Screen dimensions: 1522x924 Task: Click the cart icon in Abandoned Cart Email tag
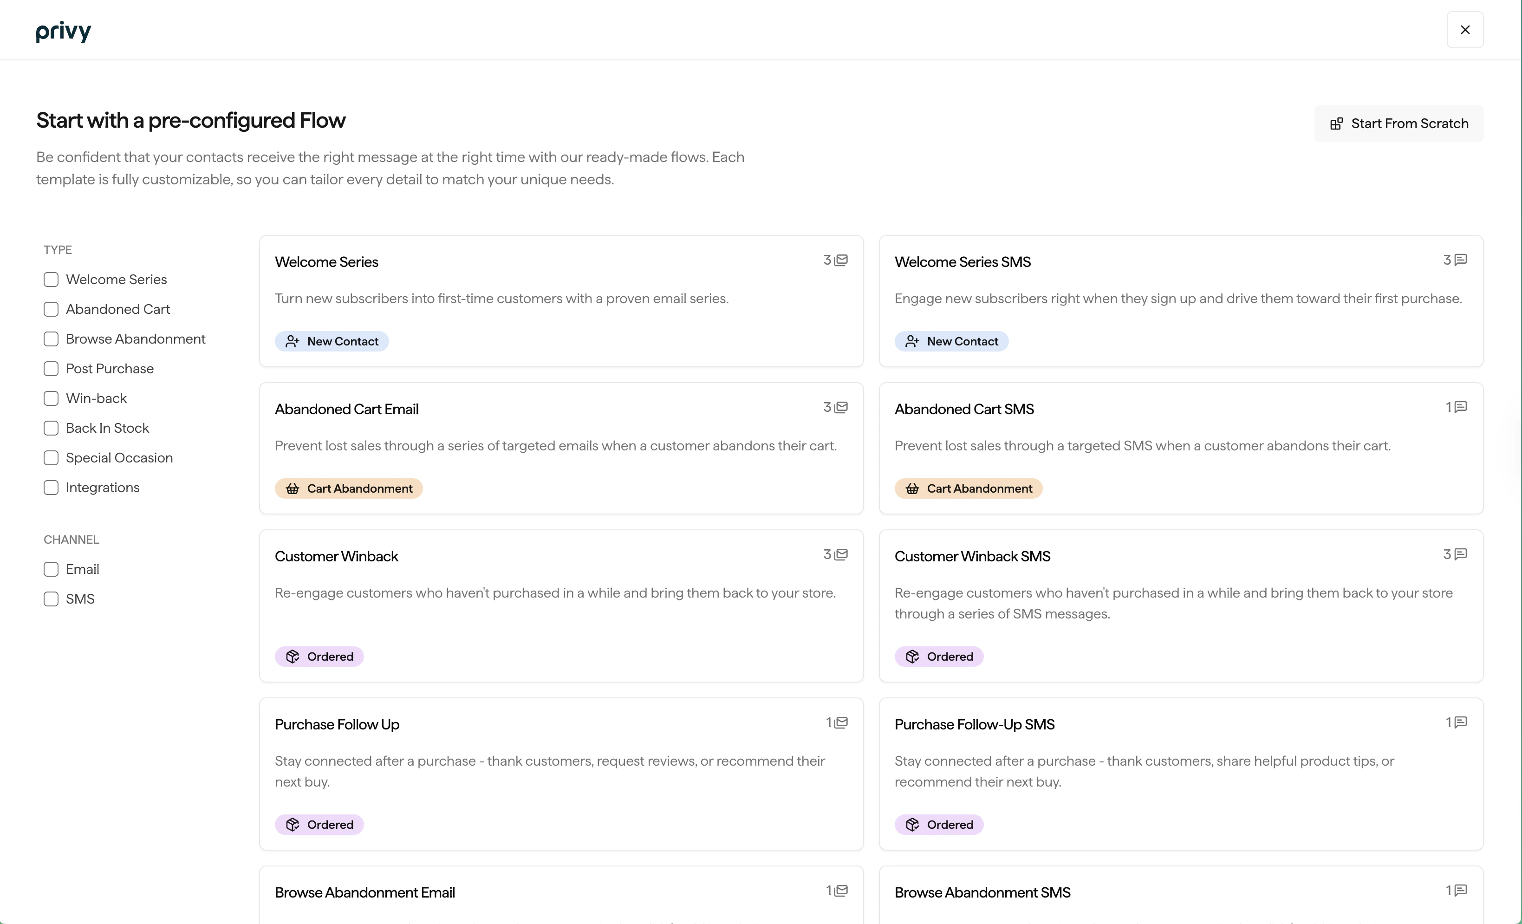point(293,488)
